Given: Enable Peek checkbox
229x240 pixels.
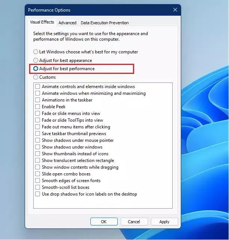Looking at the screenshot, I should point(37,107).
